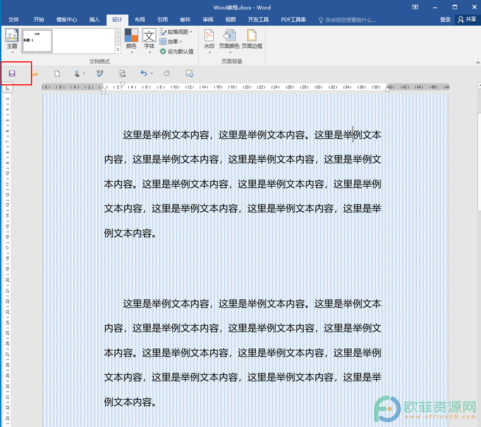Open the 段落间距 (Paragraph Spacing) dropdown
The height and width of the screenshot is (427, 481).
176,32
